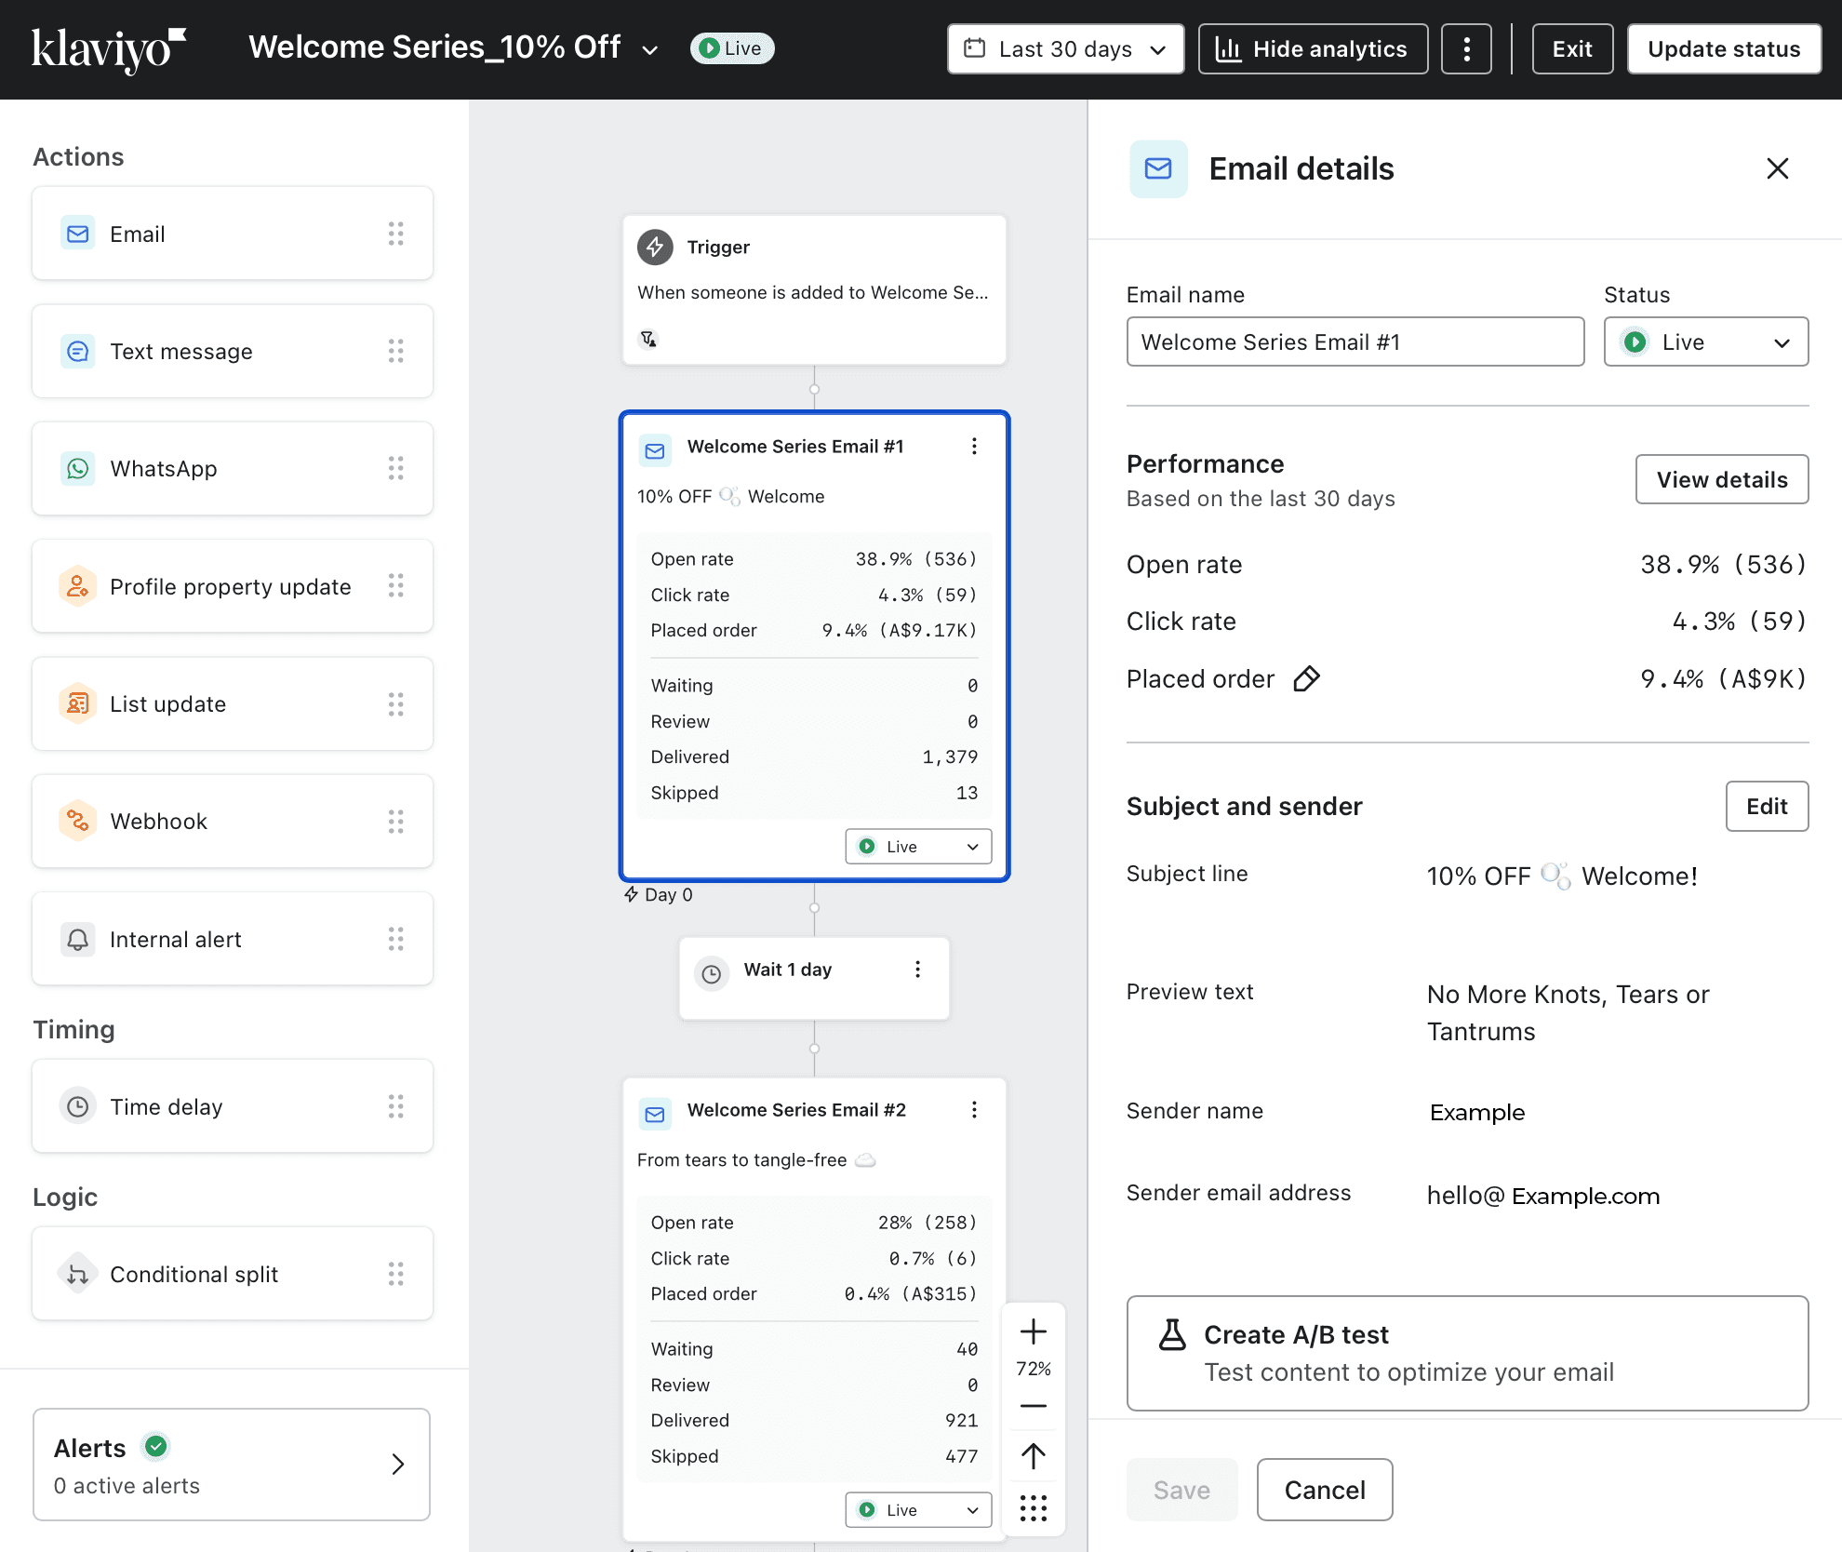Click the Email name input field

1355,342
